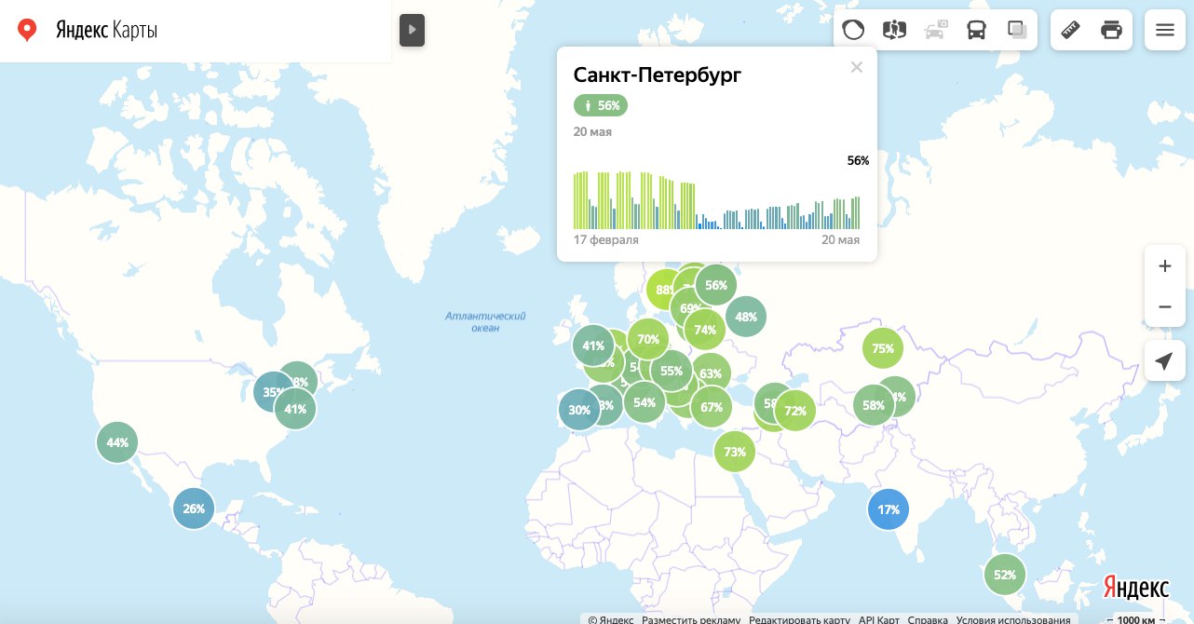Image resolution: width=1194 pixels, height=624 pixels.
Task: Select the 72% map marker
Action: click(x=795, y=410)
